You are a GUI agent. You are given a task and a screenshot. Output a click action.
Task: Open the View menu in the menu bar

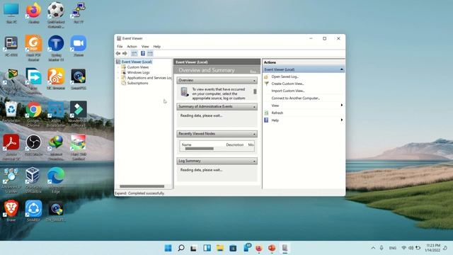pyautogui.click(x=145, y=47)
